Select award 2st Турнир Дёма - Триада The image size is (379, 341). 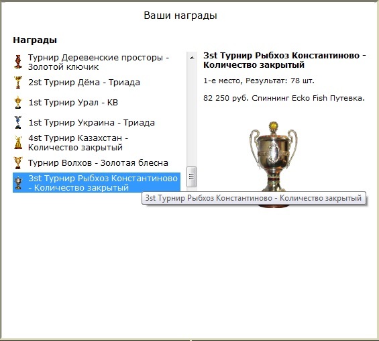(97, 82)
